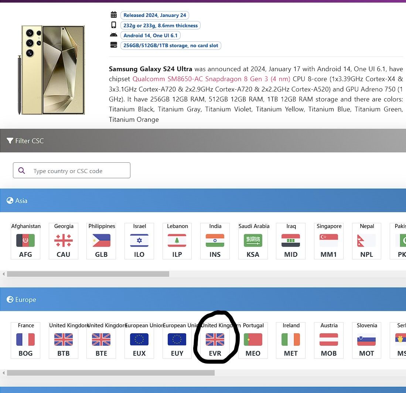Screen dimensions: 406x393
Task: Select the Georgia CAU flag
Action: pos(63,240)
